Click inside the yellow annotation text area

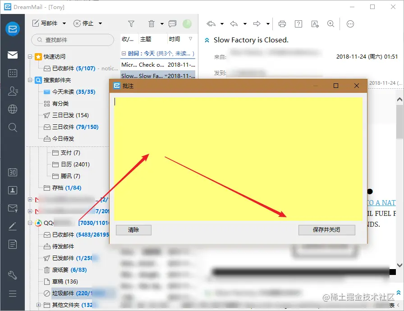[x=238, y=159]
